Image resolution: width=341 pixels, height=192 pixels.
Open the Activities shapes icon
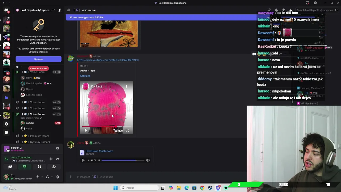point(39,167)
